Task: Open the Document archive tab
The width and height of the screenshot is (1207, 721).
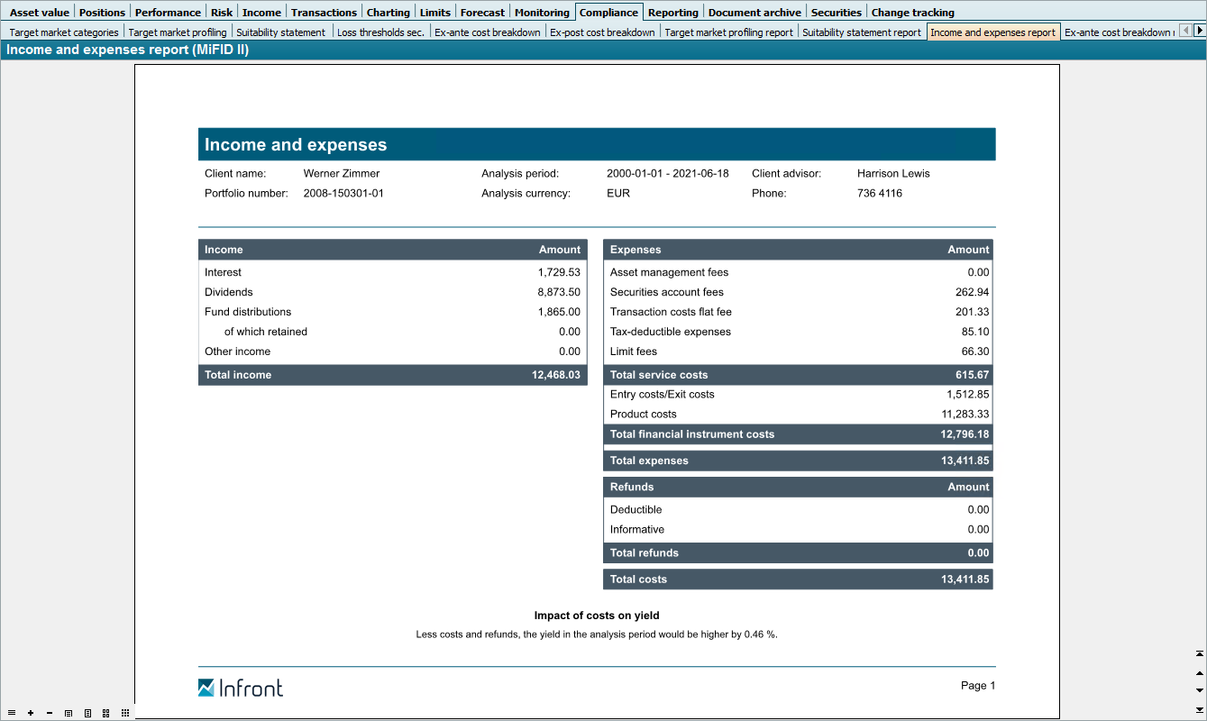Action: pos(754,13)
